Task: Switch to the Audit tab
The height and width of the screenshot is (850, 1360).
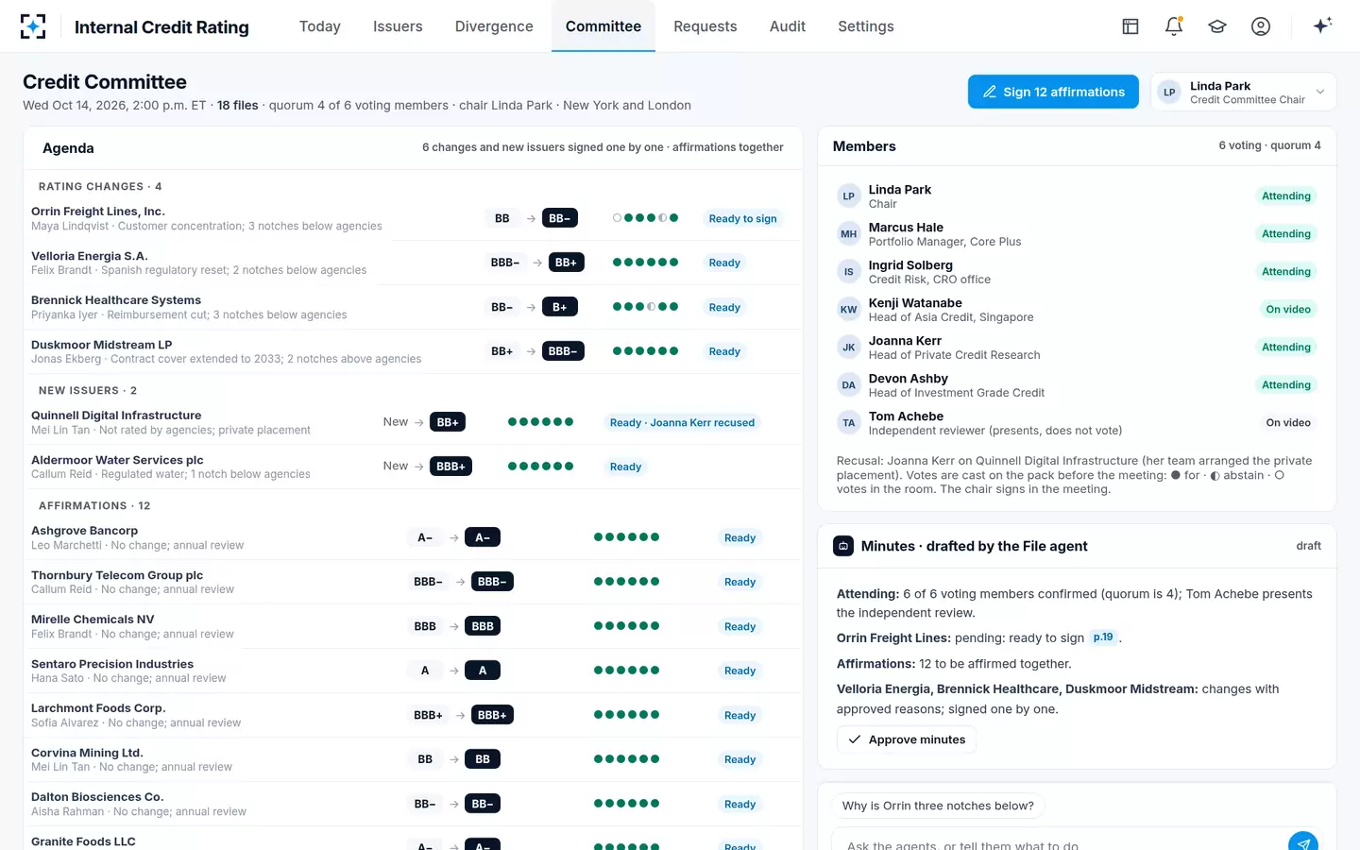Action: point(788,26)
